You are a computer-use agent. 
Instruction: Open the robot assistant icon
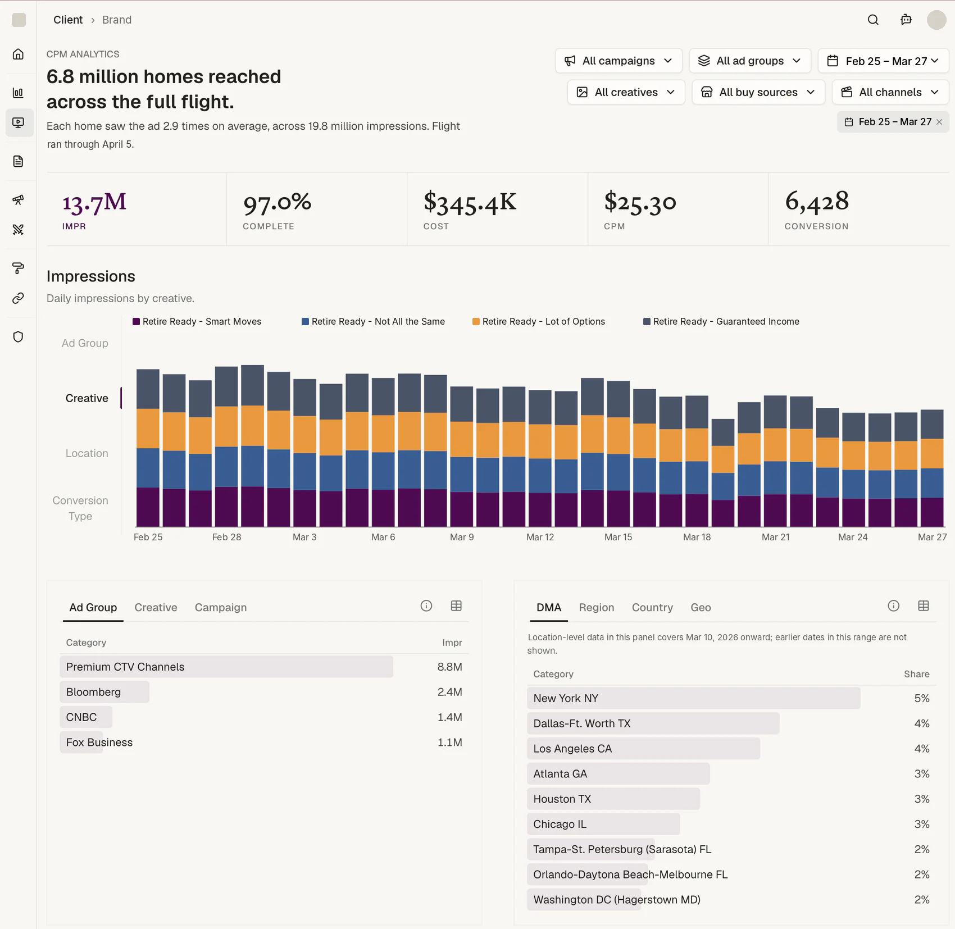[906, 20]
